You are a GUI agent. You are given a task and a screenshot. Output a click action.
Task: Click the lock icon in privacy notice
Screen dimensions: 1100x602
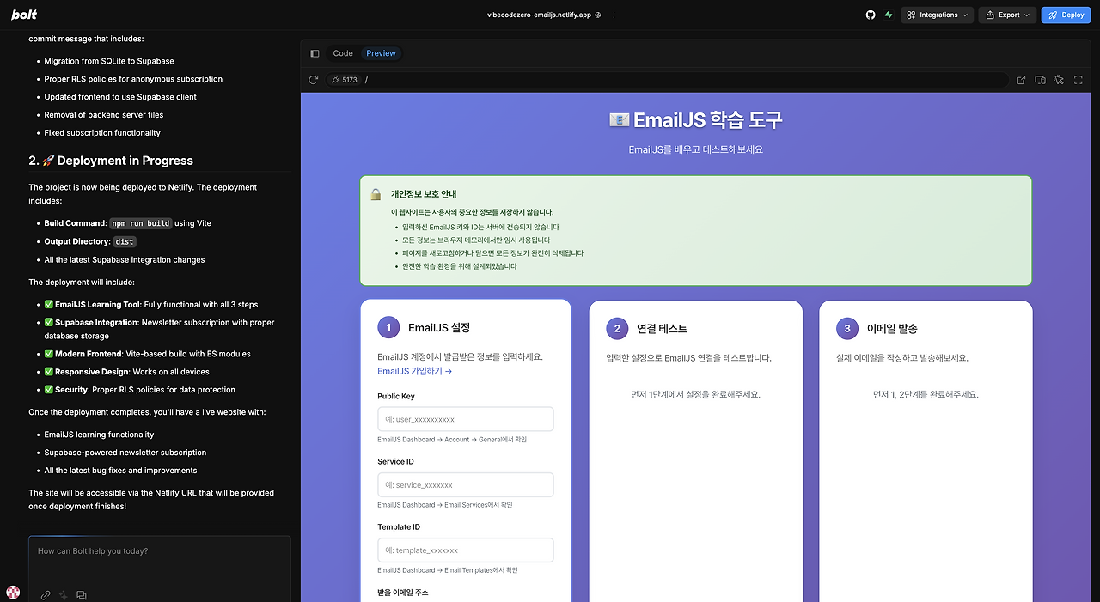coord(376,194)
